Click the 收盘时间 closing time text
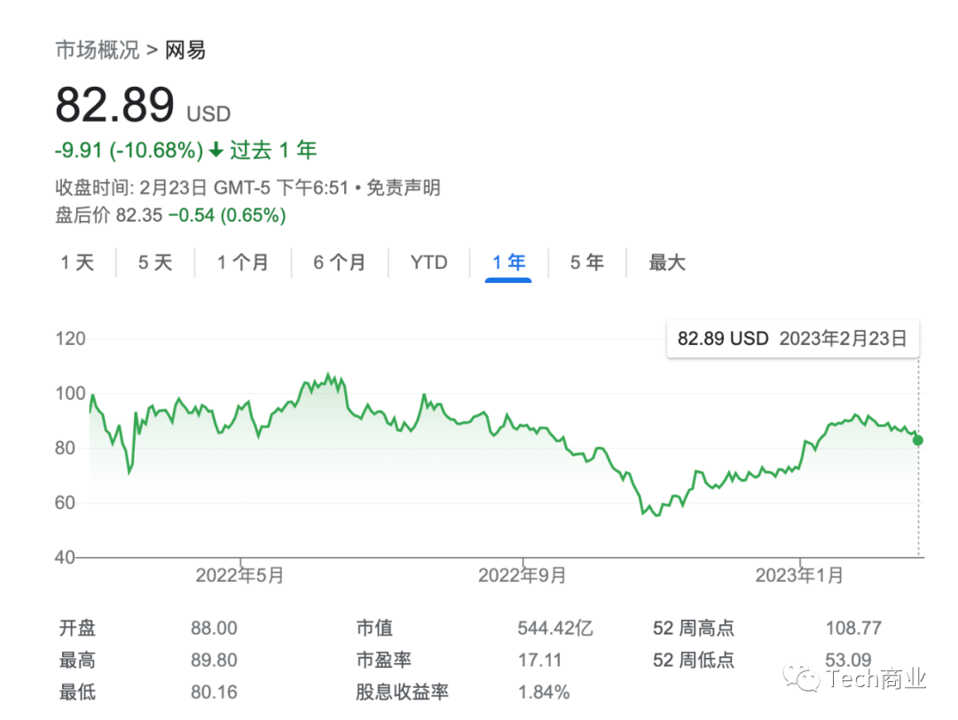 click(x=201, y=187)
